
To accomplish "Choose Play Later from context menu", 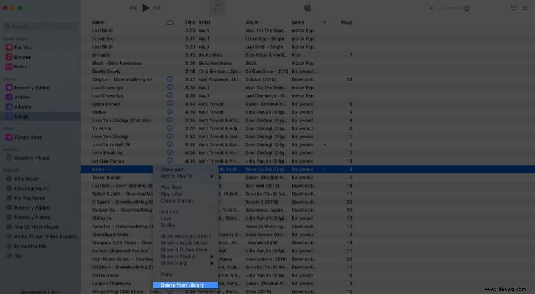I will (172, 194).
